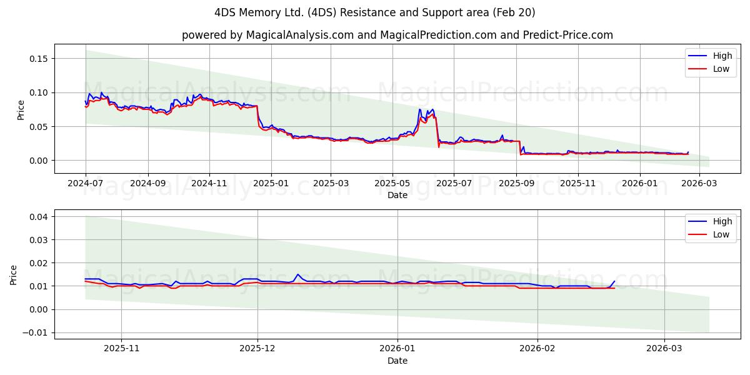Viewport: 750px width, 375px height.
Task: Click the '0.05' y-axis label on the top chart
Action: (x=39, y=127)
